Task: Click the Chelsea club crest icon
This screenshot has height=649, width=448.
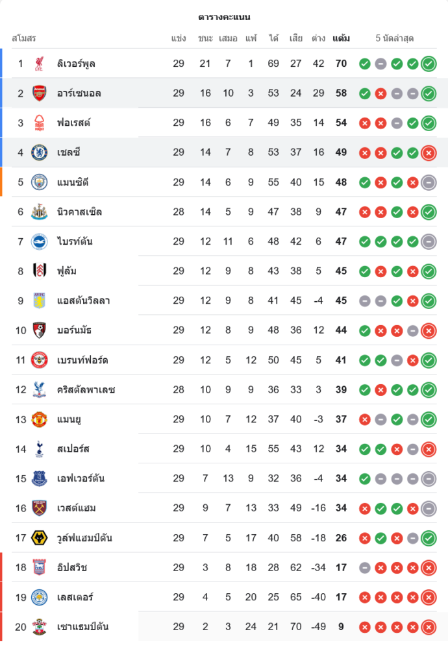Action: point(40,153)
